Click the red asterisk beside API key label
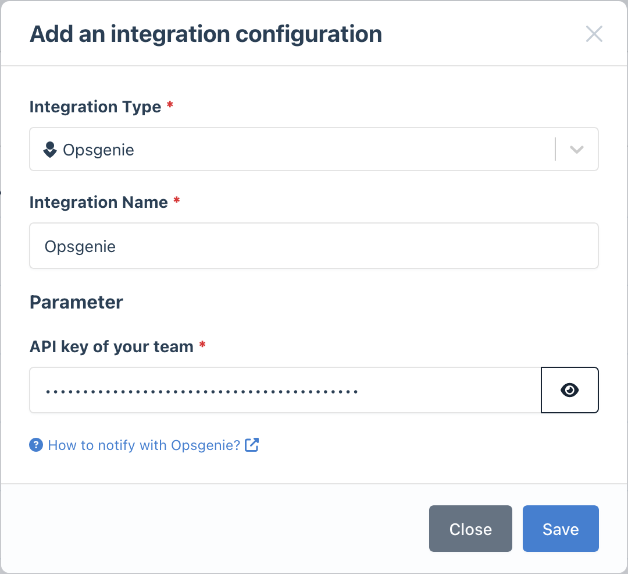Screen dimensions: 628x574 point(202,343)
